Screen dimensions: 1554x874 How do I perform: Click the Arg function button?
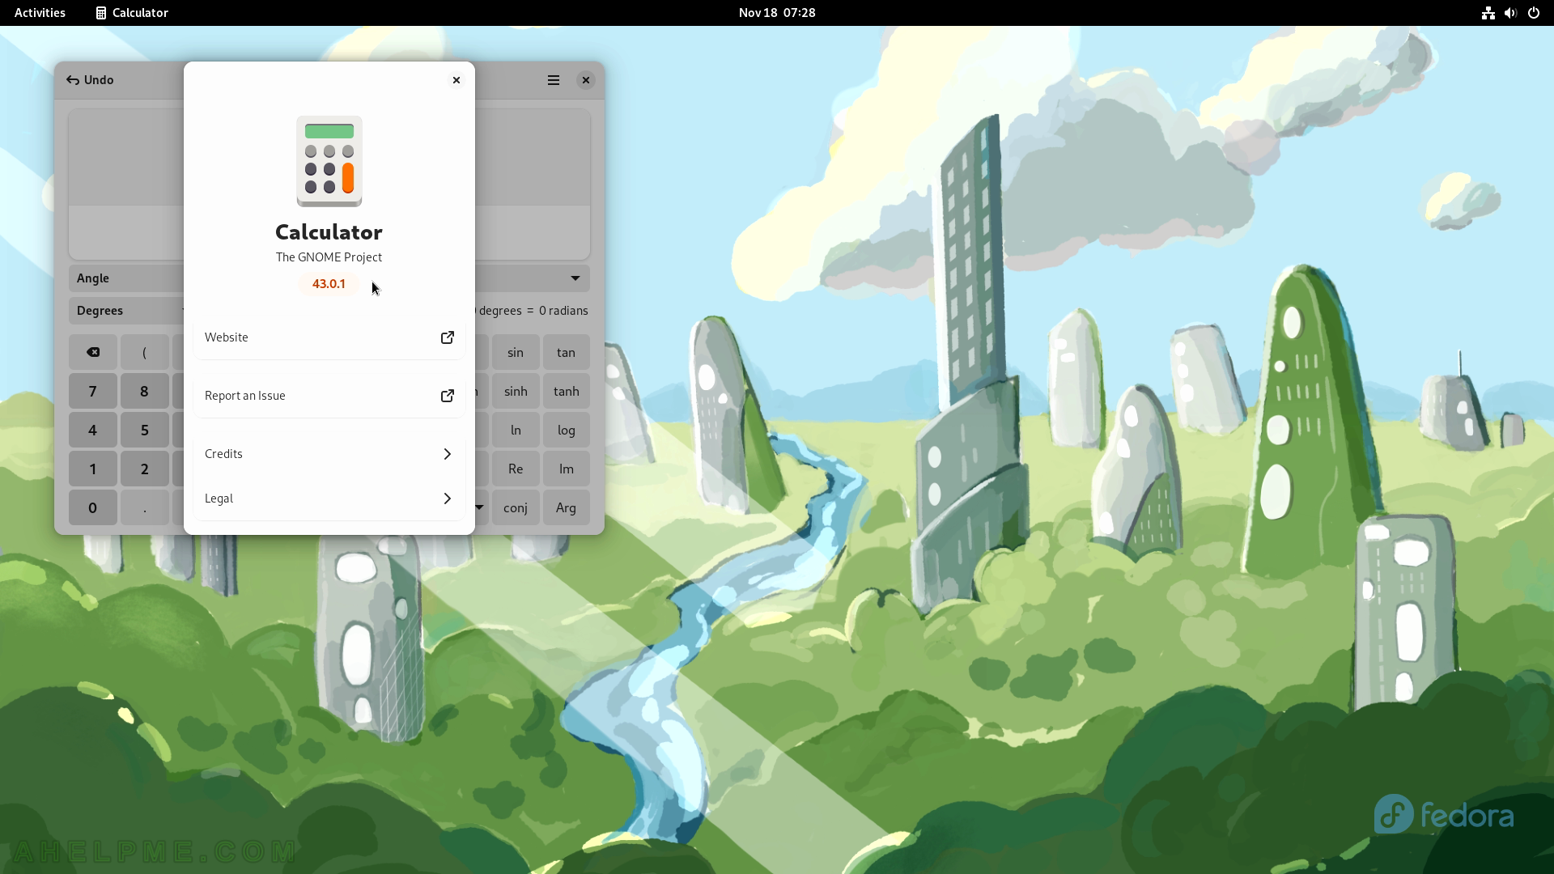[567, 508]
